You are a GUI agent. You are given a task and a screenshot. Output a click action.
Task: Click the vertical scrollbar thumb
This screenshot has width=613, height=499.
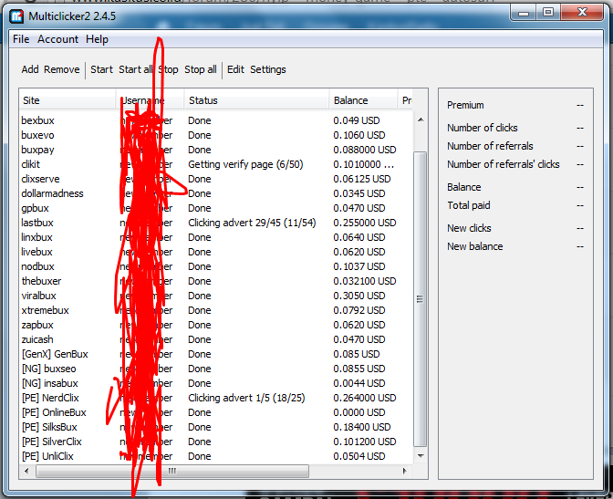[x=421, y=299]
